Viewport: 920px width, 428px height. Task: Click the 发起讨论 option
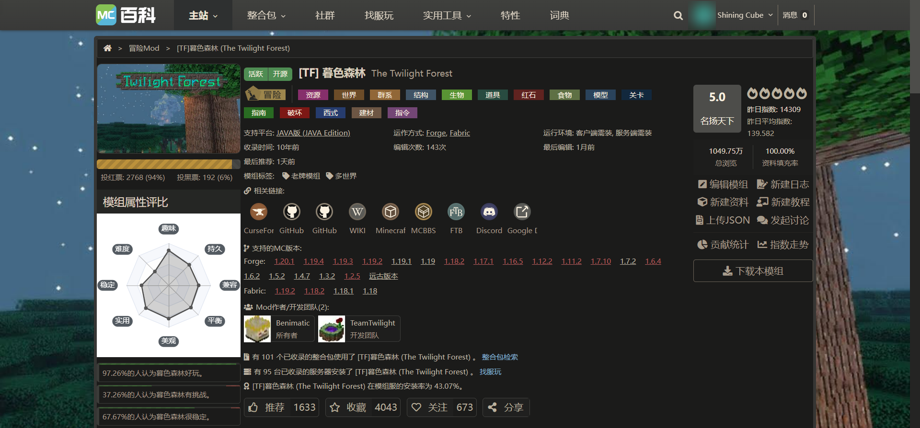point(783,220)
